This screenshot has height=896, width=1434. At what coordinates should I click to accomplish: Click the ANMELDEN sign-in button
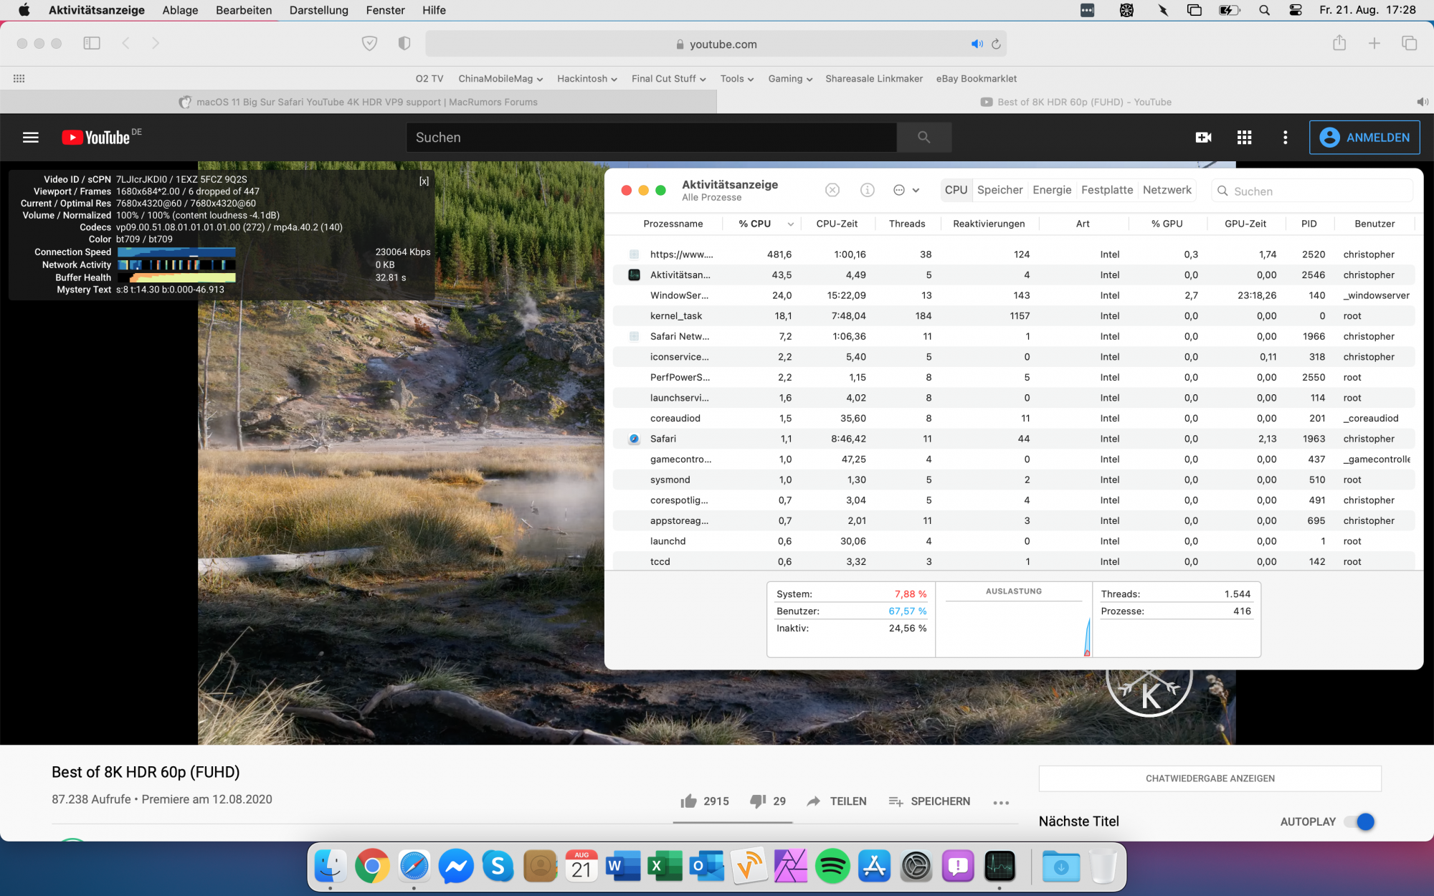point(1364,137)
